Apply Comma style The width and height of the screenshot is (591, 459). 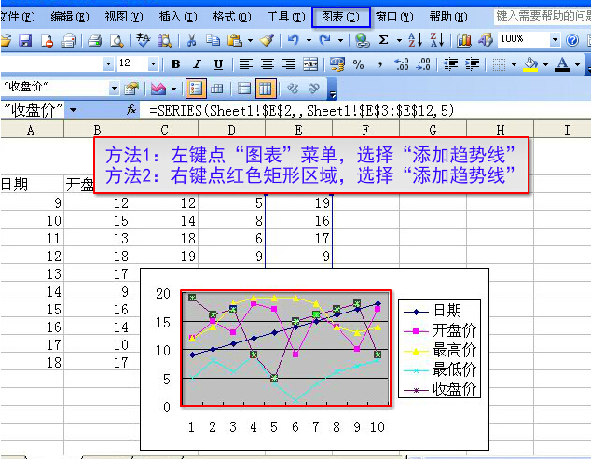[x=380, y=64]
